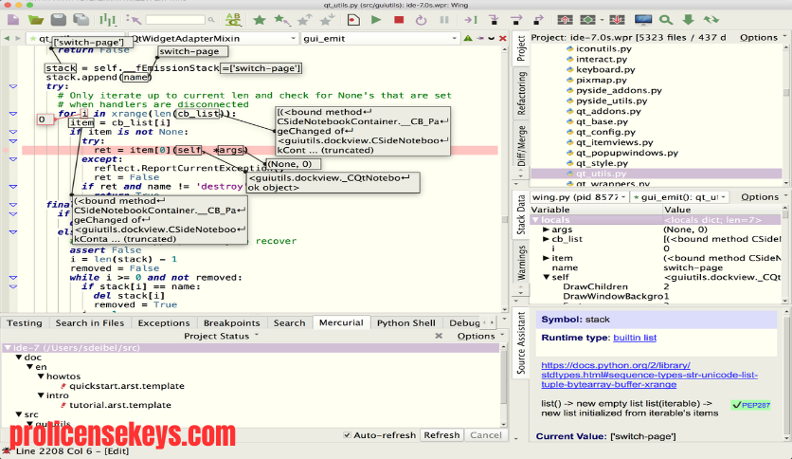Click the editor vertical scrollbar
The width and height of the screenshot is (792, 459).
click(x=504, y=179)
